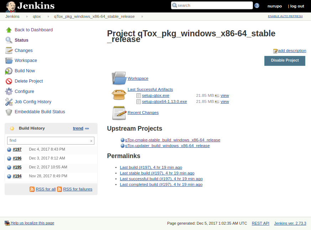Select Build Now in the sidebar
311x230 pixels.
click(x=25, y=71)
